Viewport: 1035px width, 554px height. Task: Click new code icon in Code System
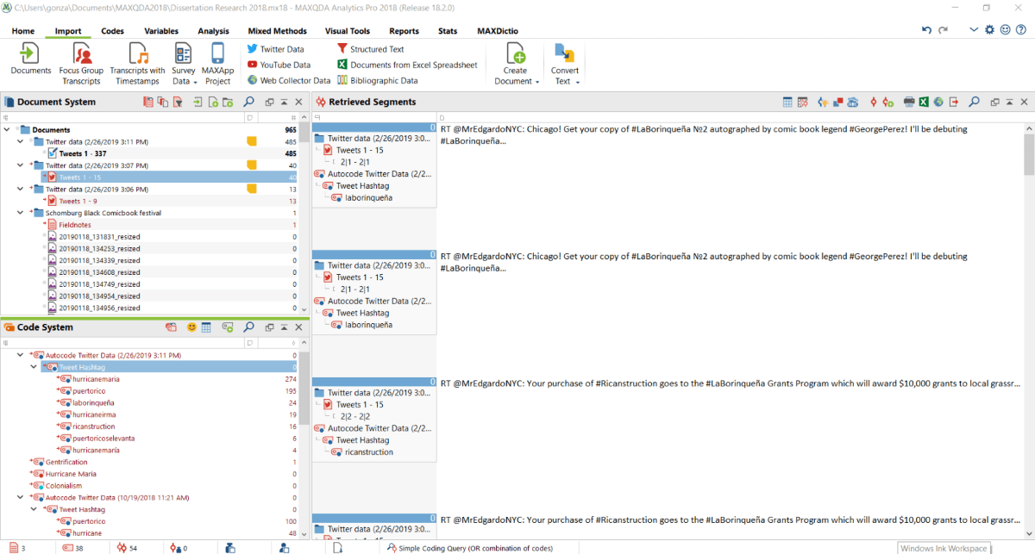[x=228, y=327]
